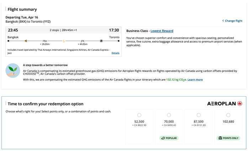Viewport: 249px width, 151px height.
Task: Choose the 87,500 points radio button
Action: click(x=198, y=115)
